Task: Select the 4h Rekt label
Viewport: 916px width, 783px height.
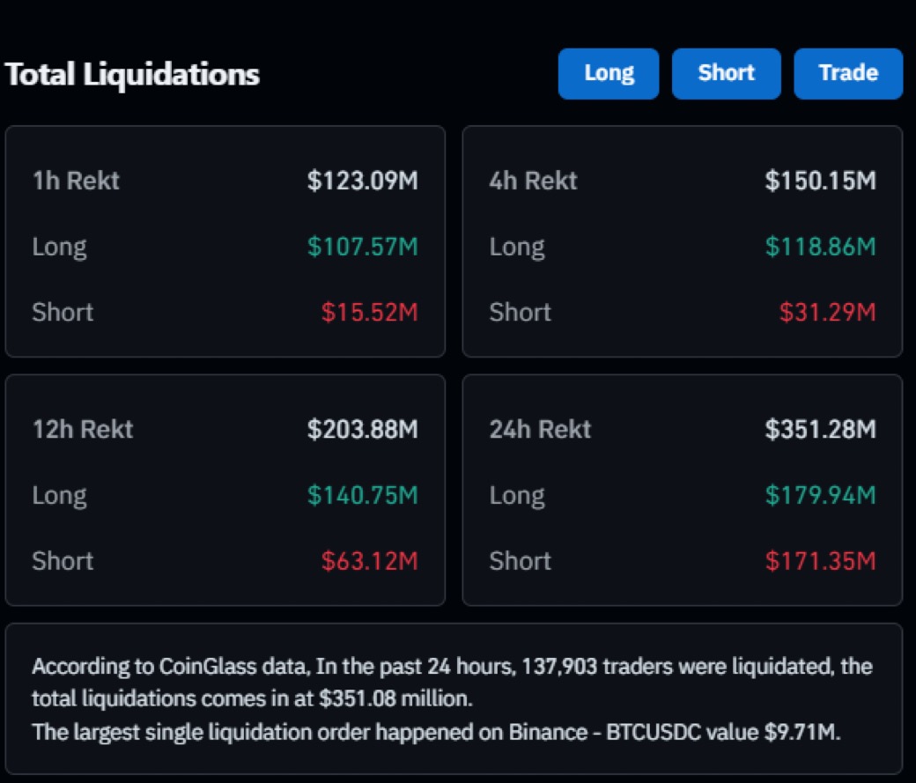Action: point(534,181)
